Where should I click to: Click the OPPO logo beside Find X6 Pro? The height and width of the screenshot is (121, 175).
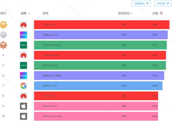coord(24,45)
